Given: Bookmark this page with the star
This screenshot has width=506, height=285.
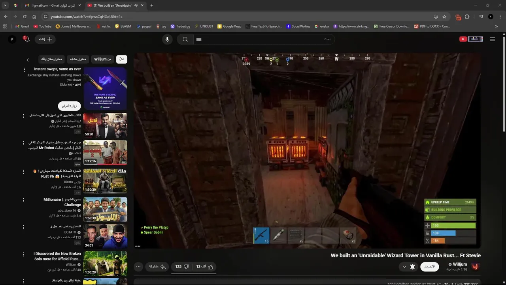Looking at the screenshot, I should (x=444, y=17).
